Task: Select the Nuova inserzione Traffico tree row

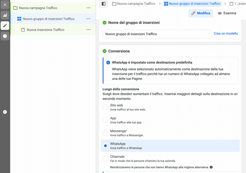Action: click(53, 30)
